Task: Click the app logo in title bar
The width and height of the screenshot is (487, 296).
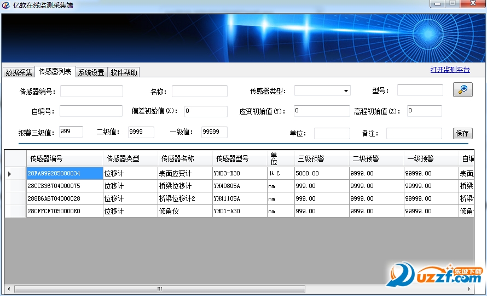Action: 5,5
